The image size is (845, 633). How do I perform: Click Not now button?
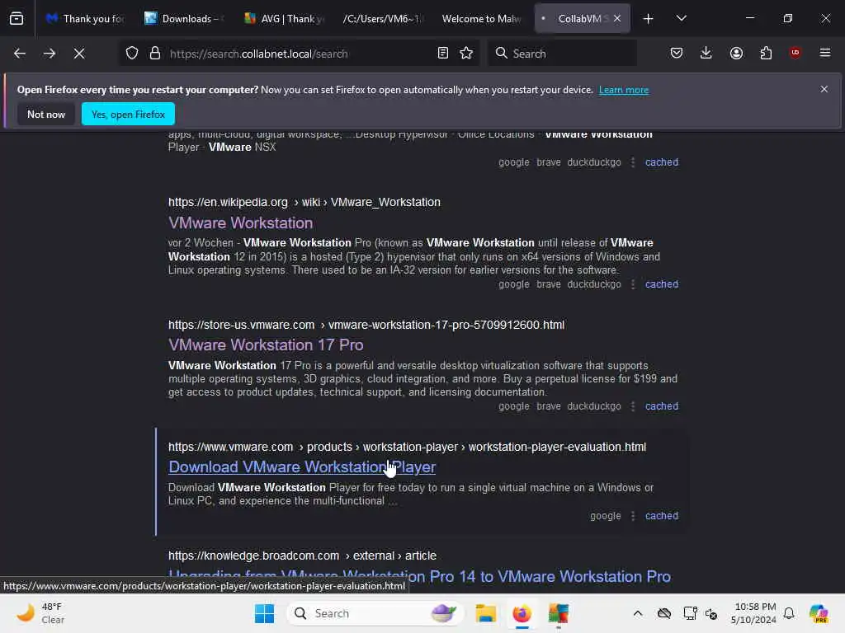click(x=46, y=114)
